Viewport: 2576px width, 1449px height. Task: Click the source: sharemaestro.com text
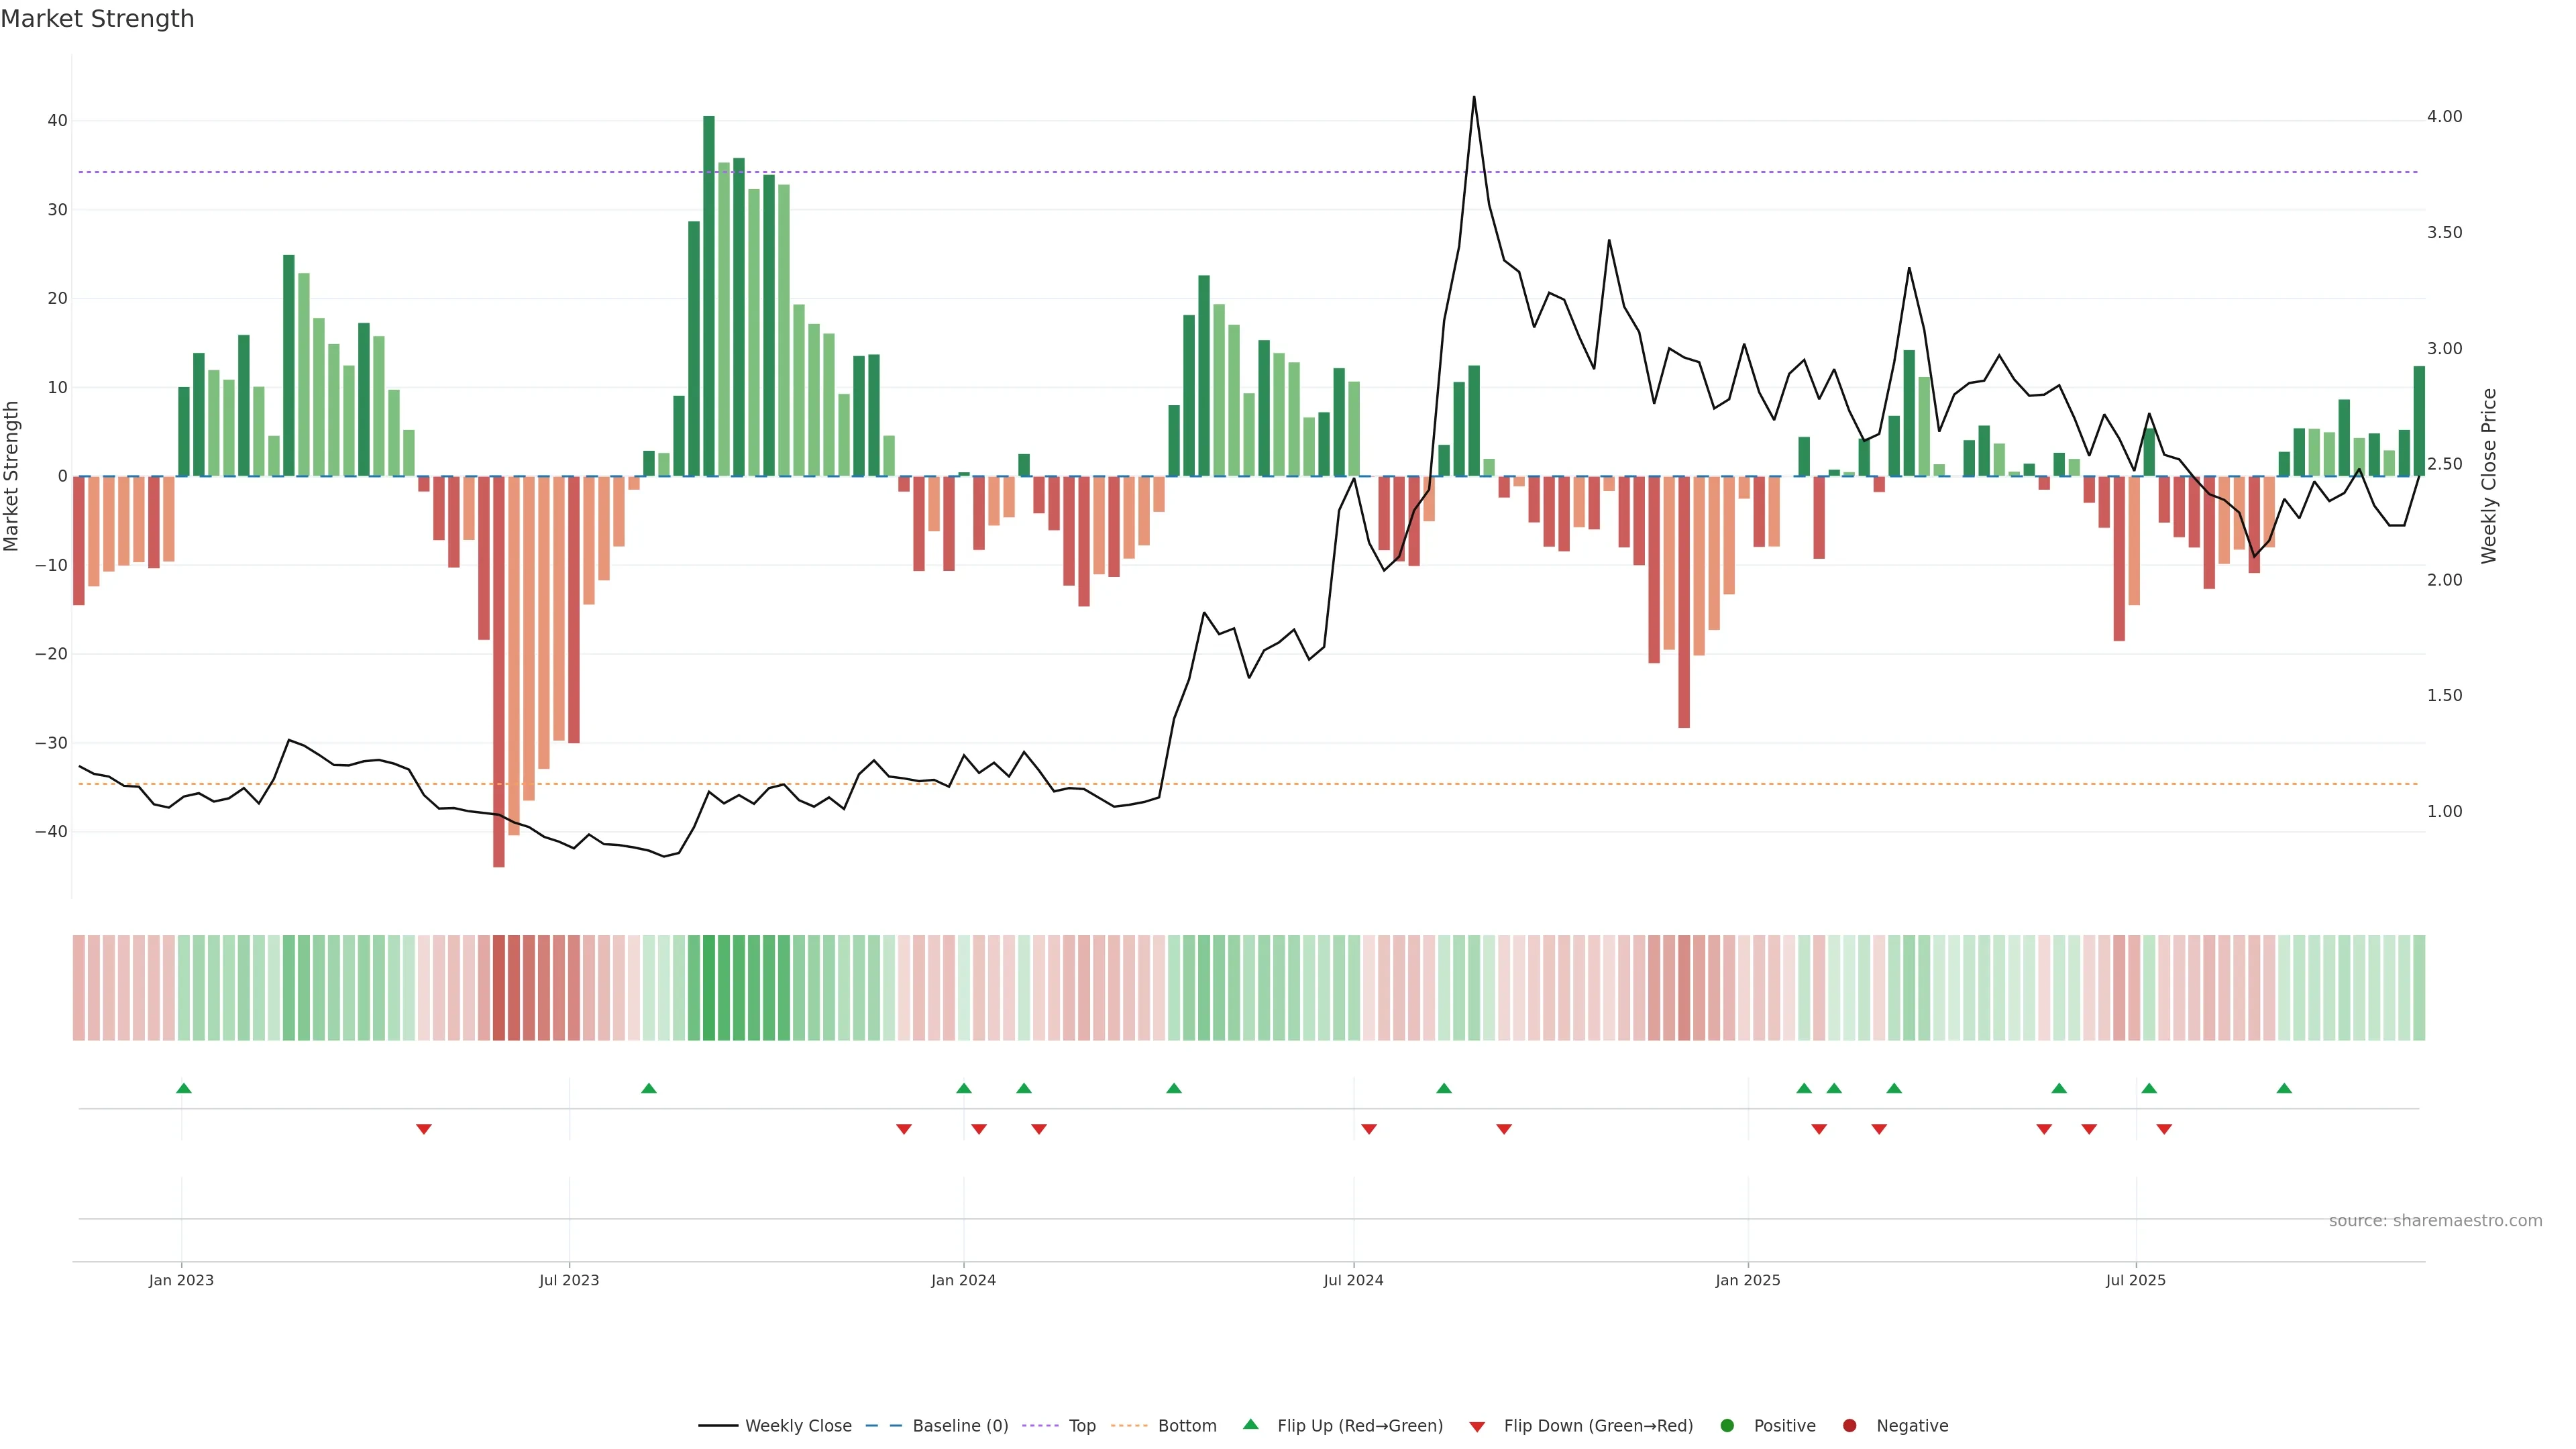pos(2435,1221)
